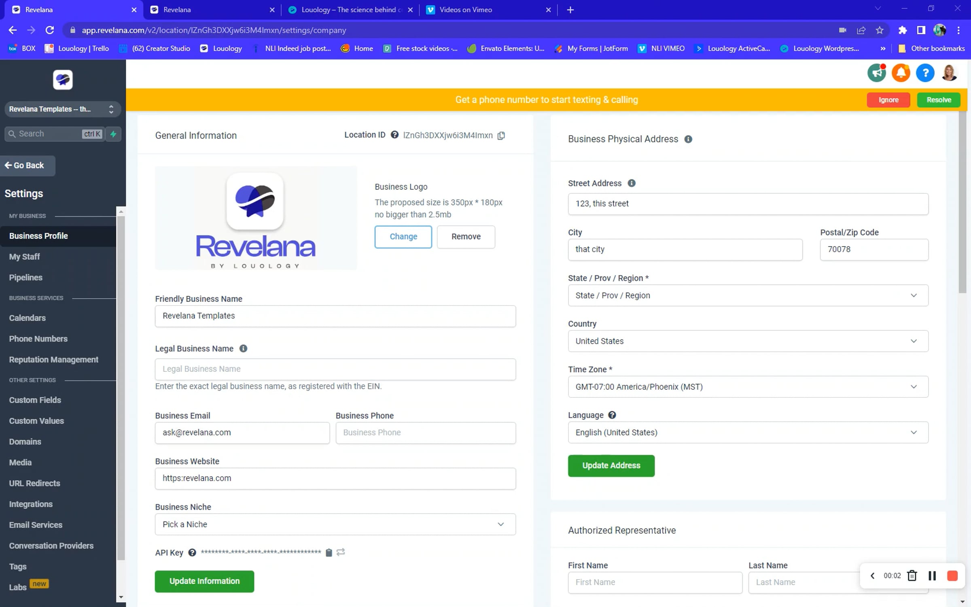
Task: Copy the Location ID to clipboard
Action: (501, 136)
